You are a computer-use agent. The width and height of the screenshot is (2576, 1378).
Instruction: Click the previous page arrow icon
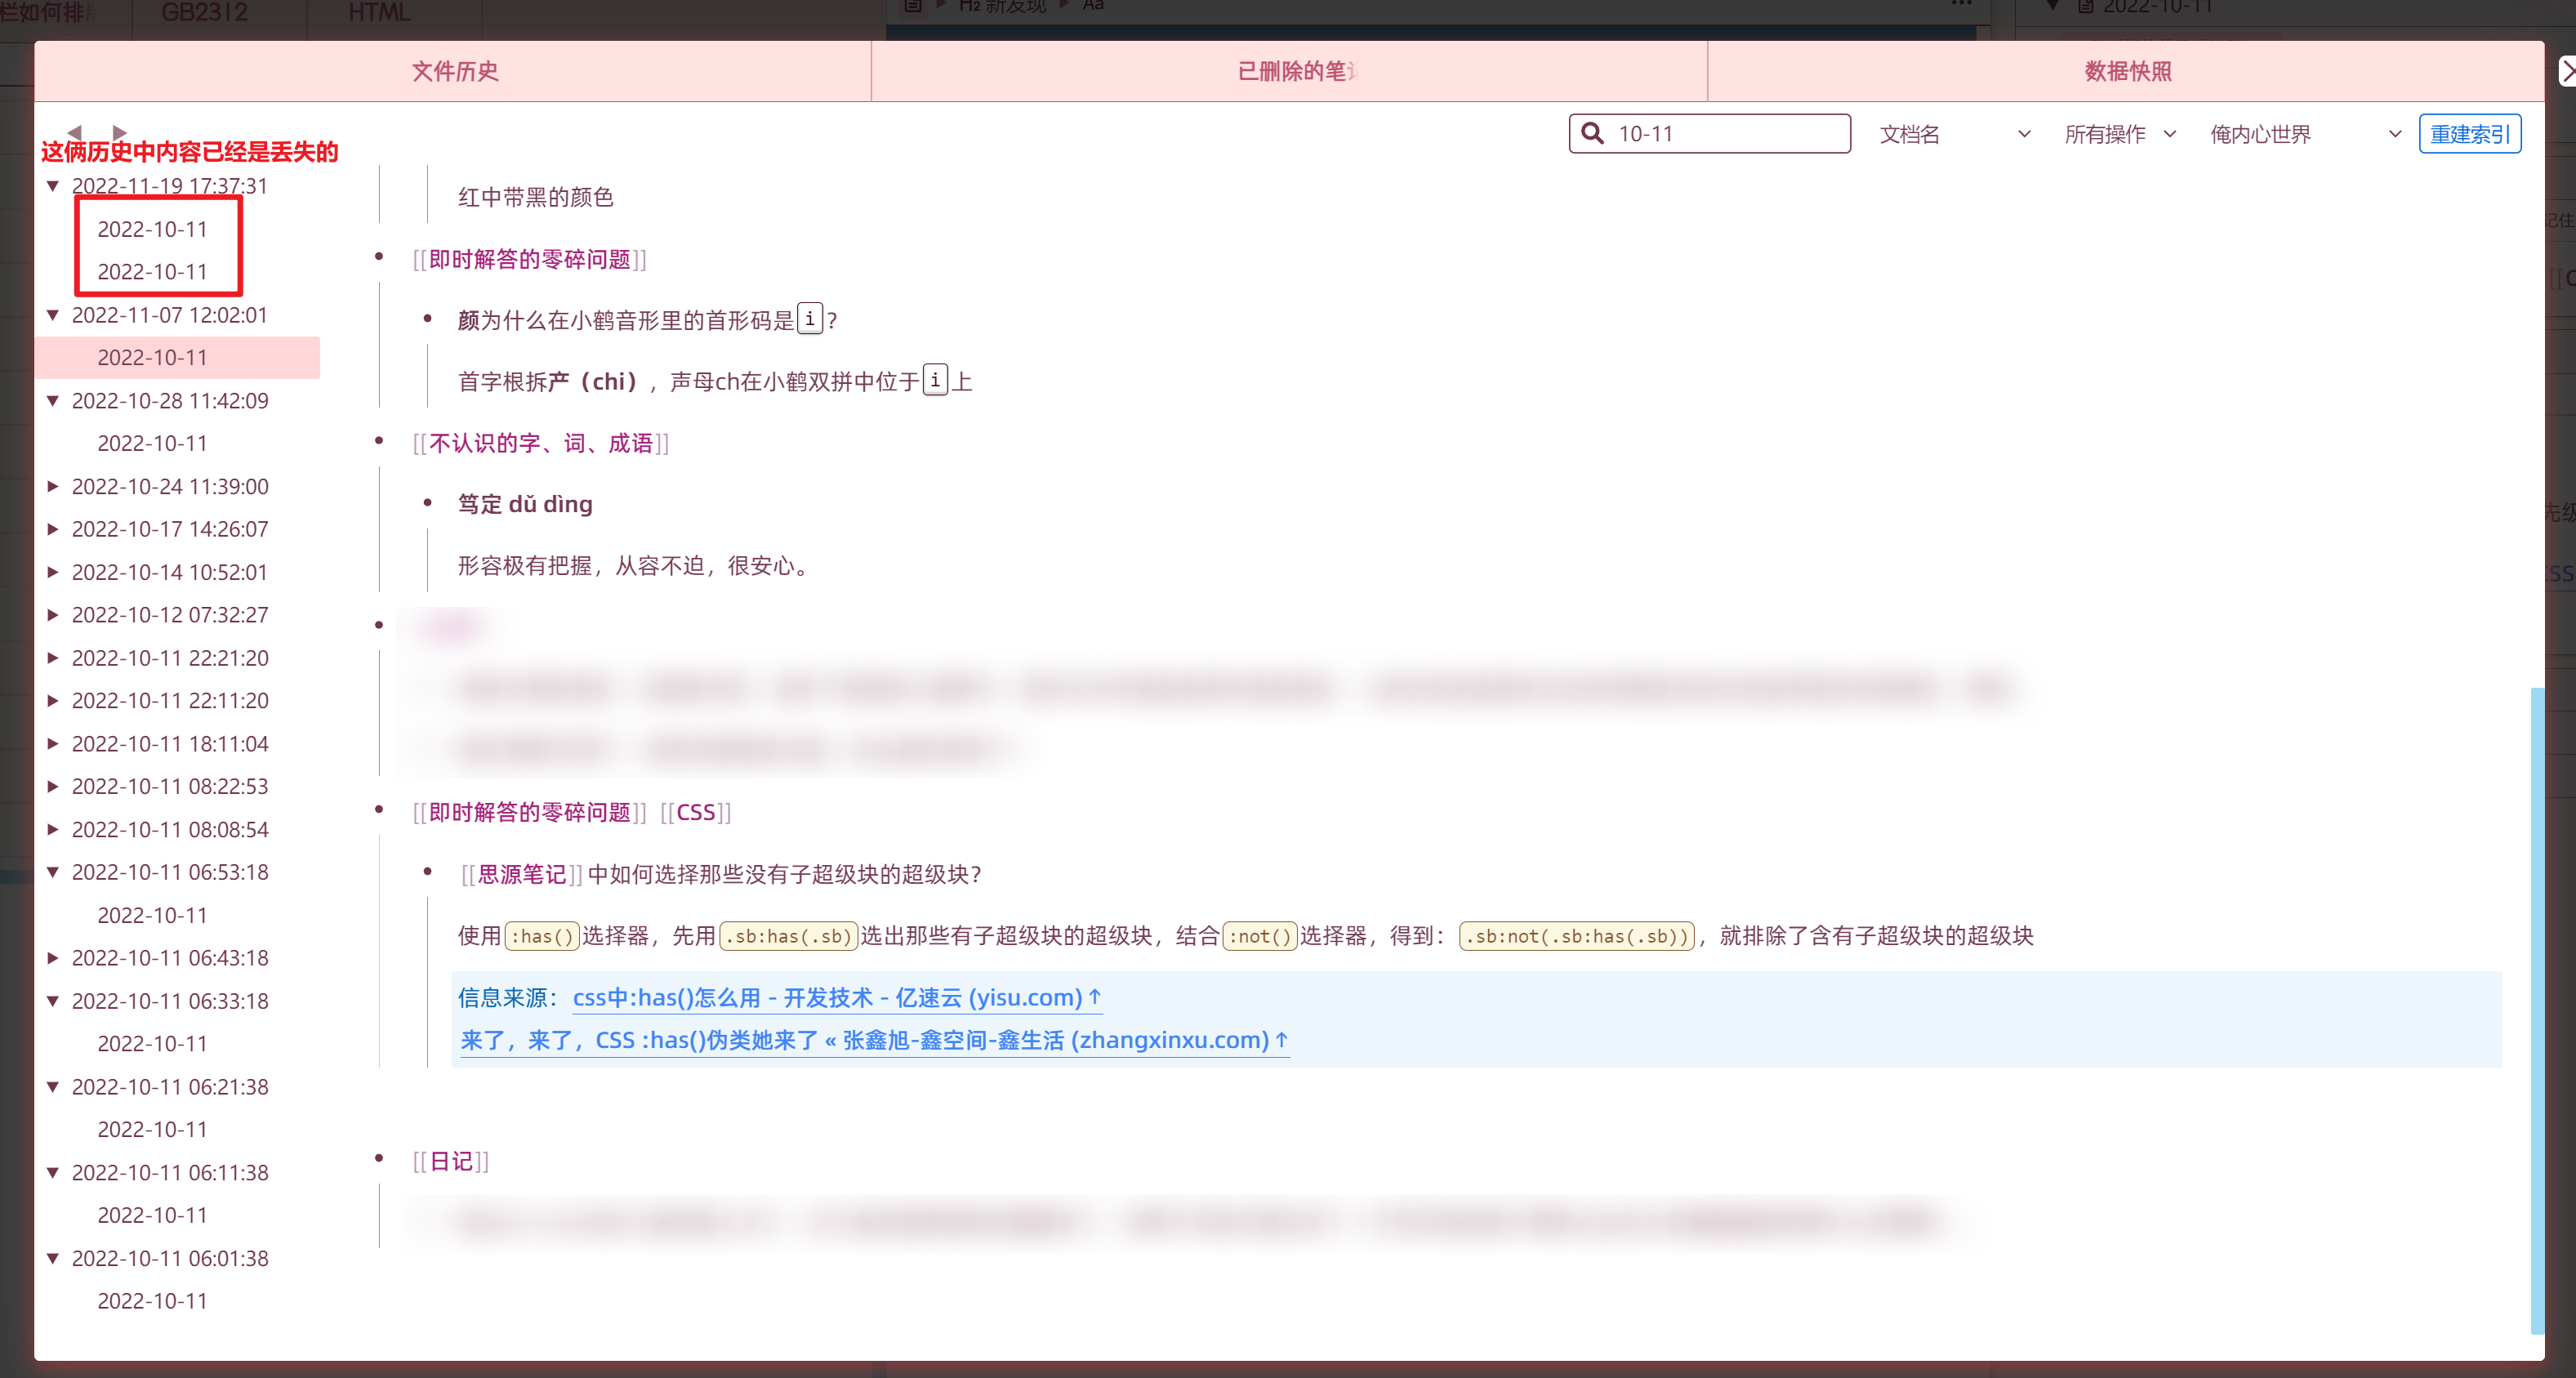coord(74,132)
